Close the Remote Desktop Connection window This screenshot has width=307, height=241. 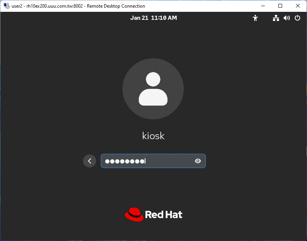(297, 6)
